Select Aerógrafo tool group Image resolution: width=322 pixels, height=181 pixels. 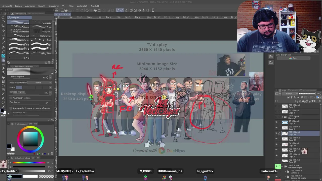pos(19,18)
